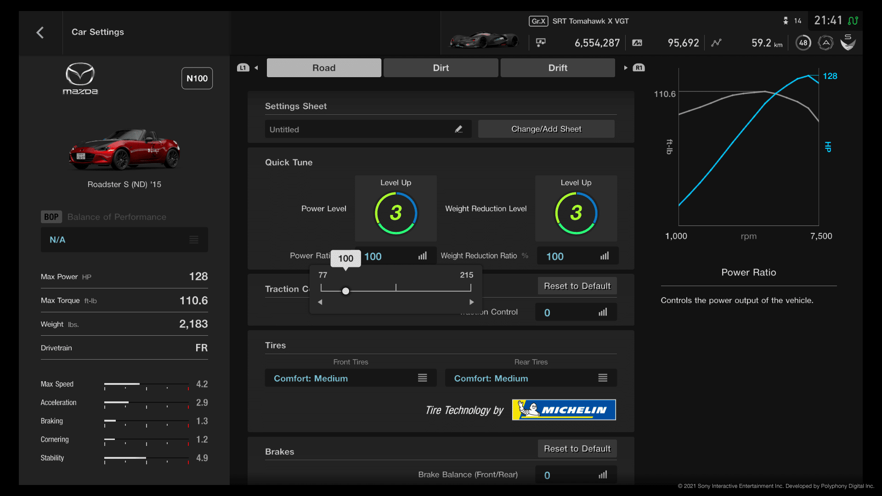This screenshot has width=882, height=496.
Task: Click the R1 shoulder button icon
Action: click(639, 68)
